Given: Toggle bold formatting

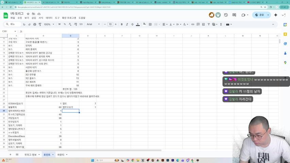Looking at the screenshot, I should pos(121,24).
